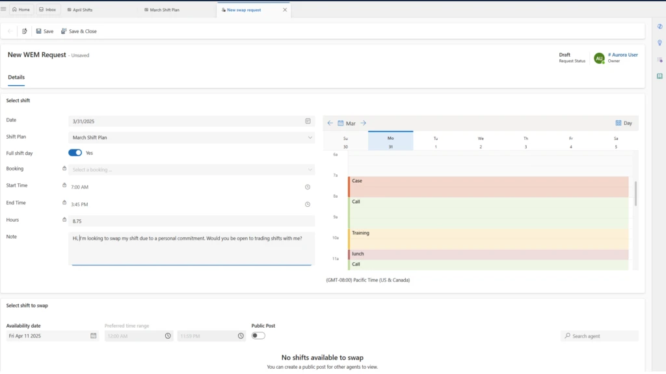The width and height of the screenshot is (666, 374).
Task: Open hamburger menu at top left
Action: (x=4, y=9)
